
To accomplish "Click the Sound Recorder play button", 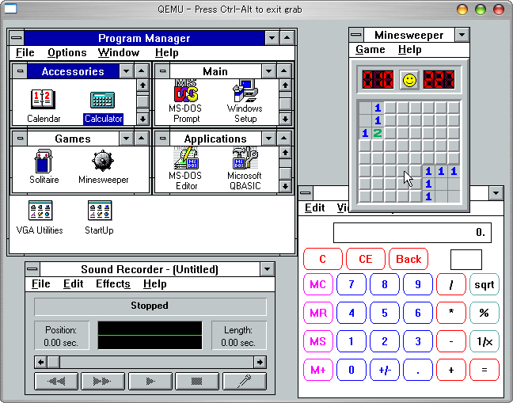I will 150,381.
